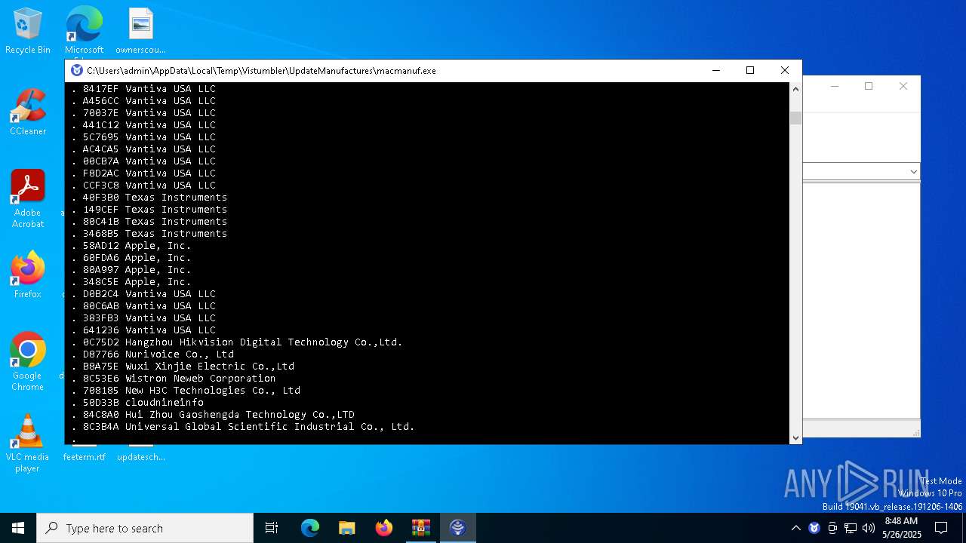
Task: Open Microsoft Edge from the taskbar
Action: pos(310,528)
